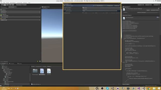Select the folder thumbnail in Demo assets

pos(35,71)
